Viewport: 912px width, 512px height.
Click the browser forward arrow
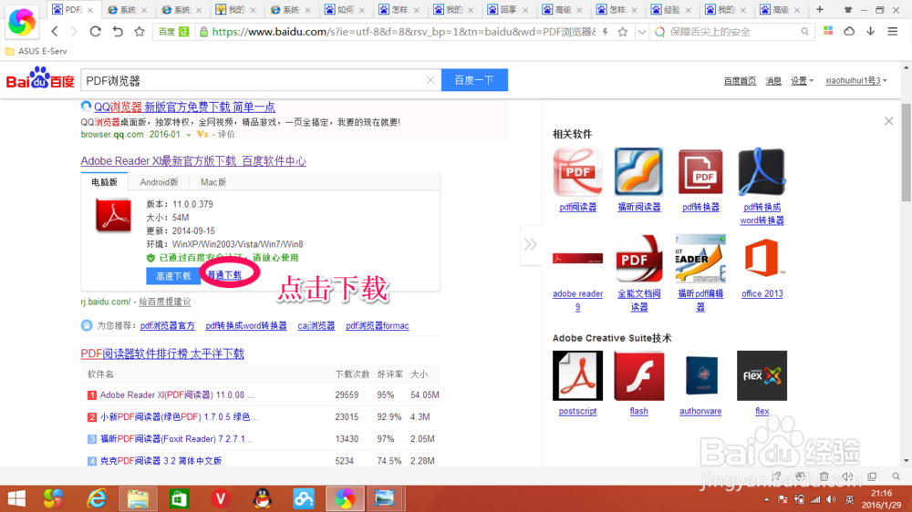74,31
